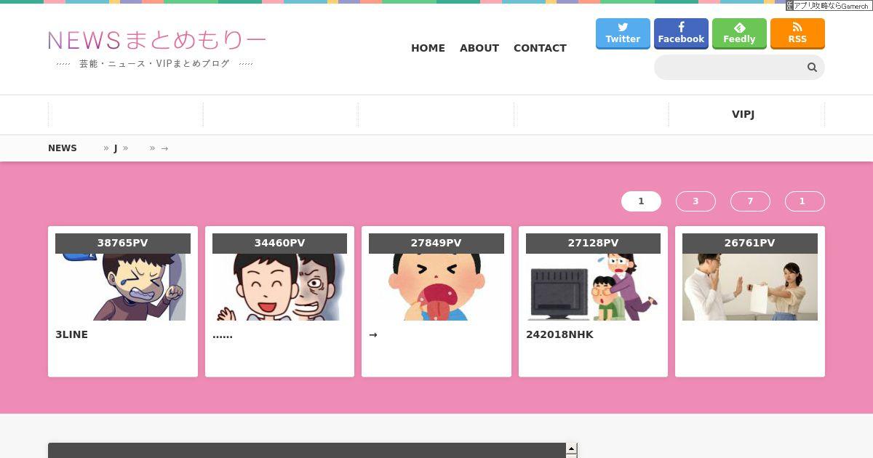Open the article titled 3LINE
Screen dimensions: 873x458
pos(71,335)
